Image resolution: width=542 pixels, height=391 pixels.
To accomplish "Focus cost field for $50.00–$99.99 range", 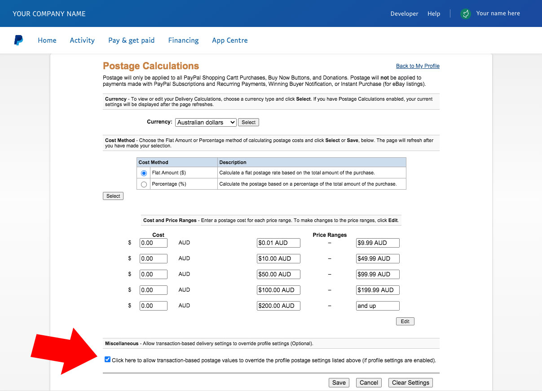I will (154, 274).
